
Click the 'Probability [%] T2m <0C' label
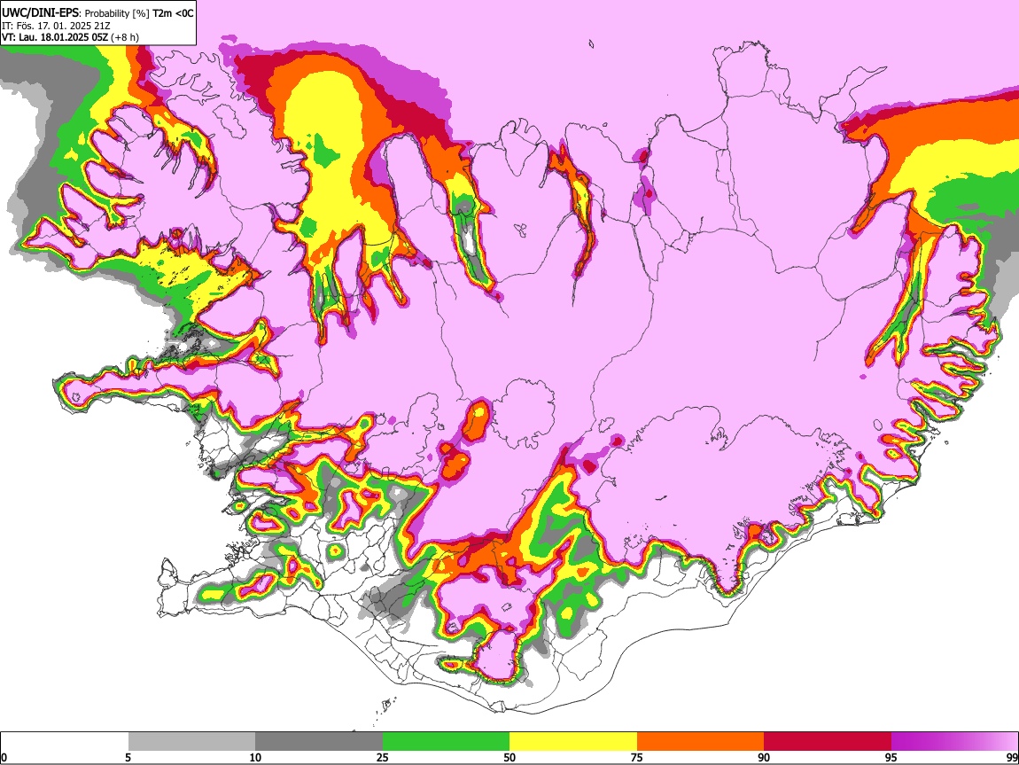coord(140,13)
